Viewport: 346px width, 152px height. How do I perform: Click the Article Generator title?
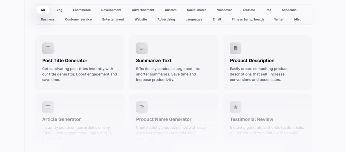(x=62, y=119)
